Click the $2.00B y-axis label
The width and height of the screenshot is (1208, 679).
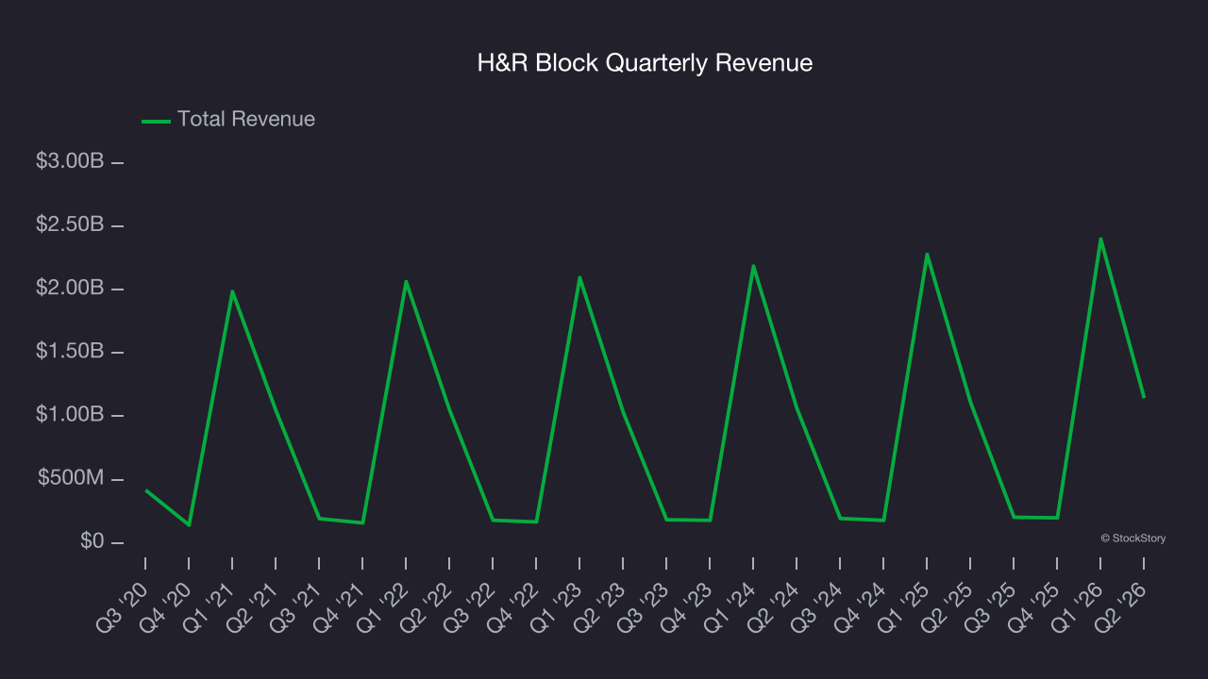(x=70, y=289)
